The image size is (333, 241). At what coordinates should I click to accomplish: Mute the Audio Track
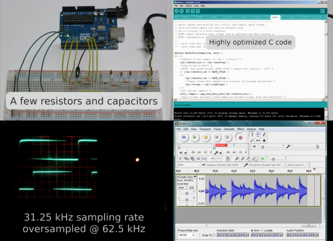[x=181, y=188]
